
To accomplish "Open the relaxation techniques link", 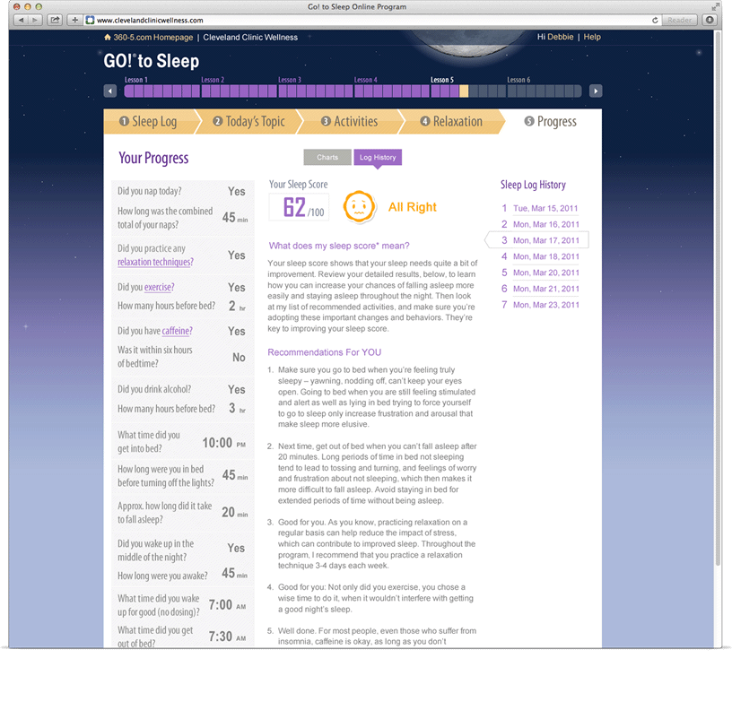I will 154,262.
